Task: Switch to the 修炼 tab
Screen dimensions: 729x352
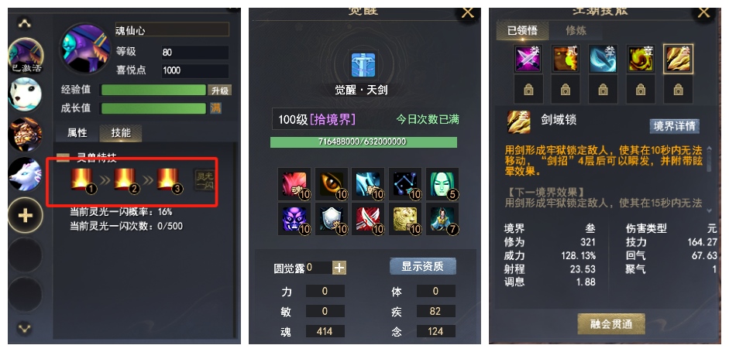Action: coord(576,31)
